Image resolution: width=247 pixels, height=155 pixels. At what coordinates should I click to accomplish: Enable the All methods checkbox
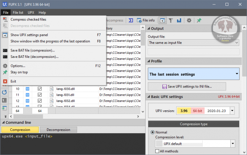pos(157,151)
